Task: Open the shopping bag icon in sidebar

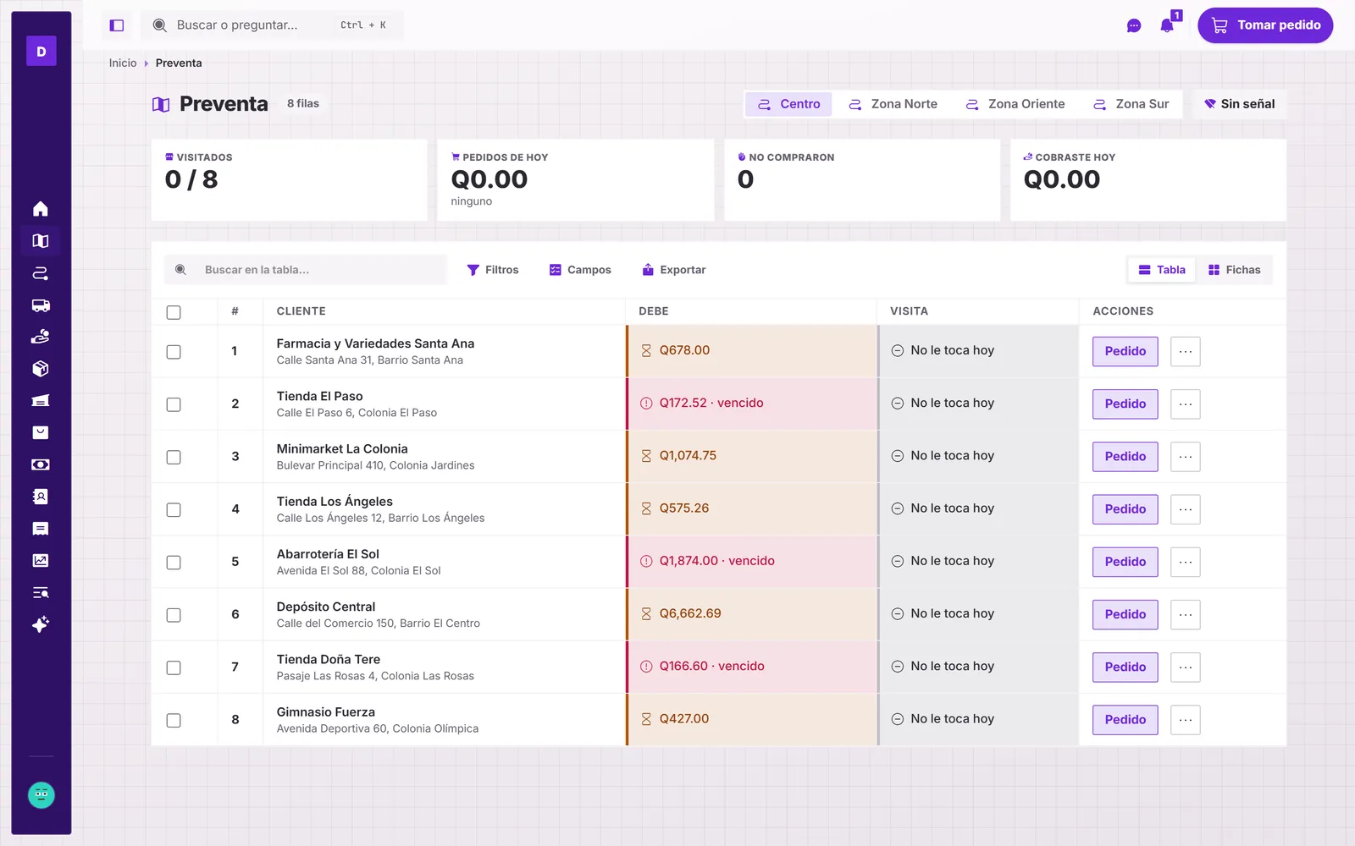Action: [x=41, y=432]
